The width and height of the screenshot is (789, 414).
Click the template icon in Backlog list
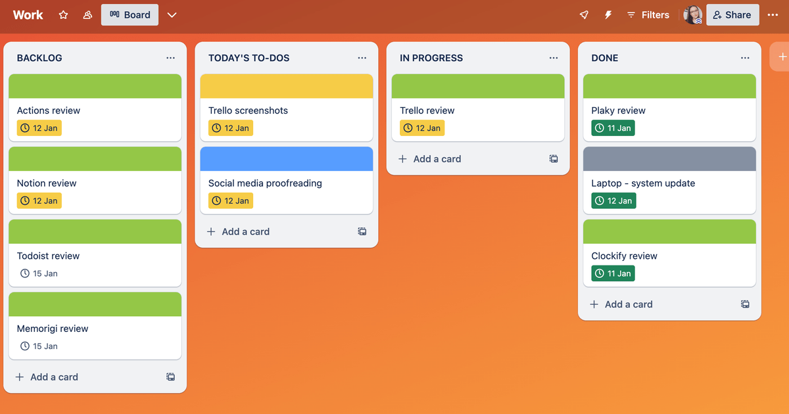pyautogui.click(x=170, y=377)
